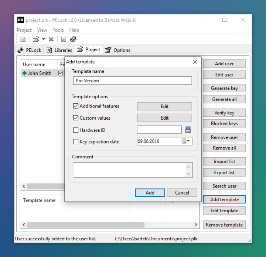Screen dimensions: 266x257
Task: Click Edit for Custom values
Action: (165, 118)
